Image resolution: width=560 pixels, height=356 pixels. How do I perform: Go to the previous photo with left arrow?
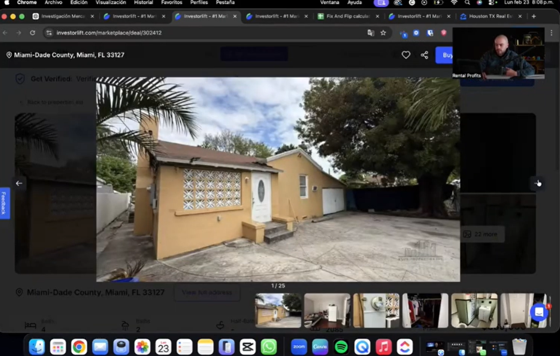click(x=19, y=183)
